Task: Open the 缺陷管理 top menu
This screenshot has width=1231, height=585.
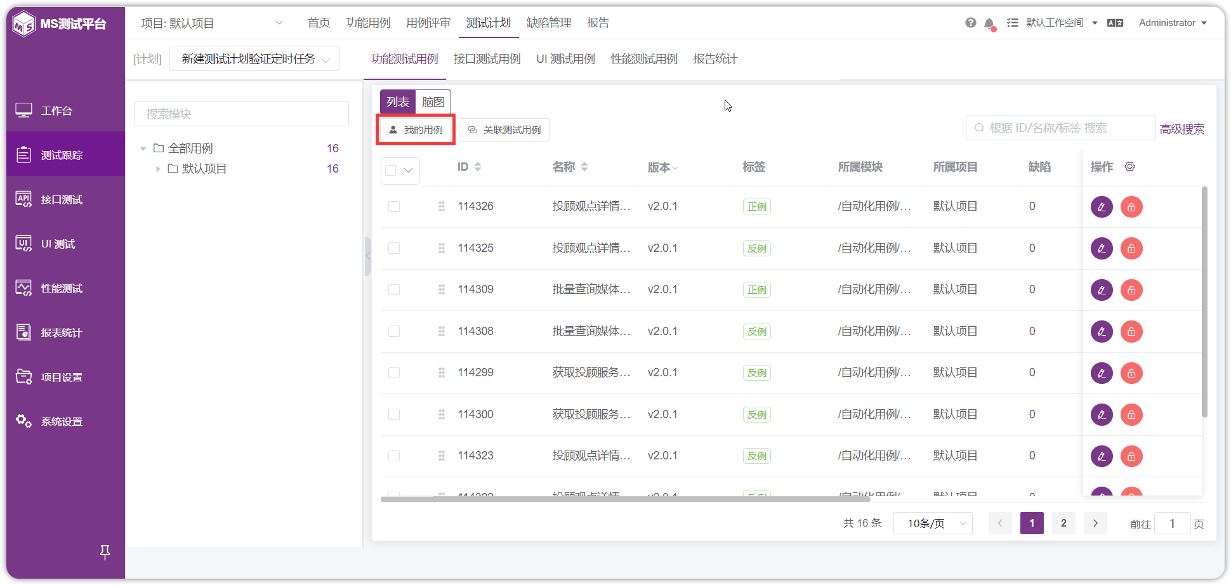Action: [549, 23]
